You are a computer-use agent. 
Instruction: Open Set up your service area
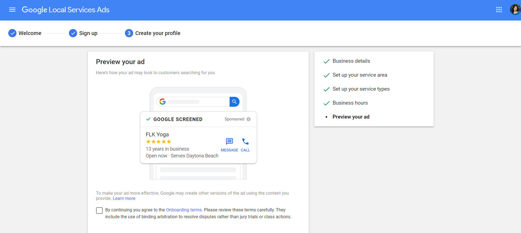coord(360,75)
